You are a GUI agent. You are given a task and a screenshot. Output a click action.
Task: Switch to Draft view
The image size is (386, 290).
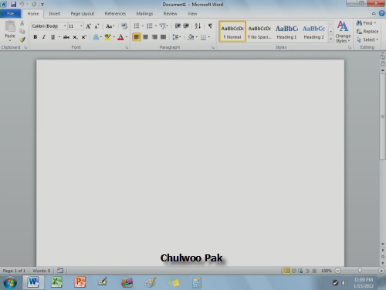pos(314,271)
